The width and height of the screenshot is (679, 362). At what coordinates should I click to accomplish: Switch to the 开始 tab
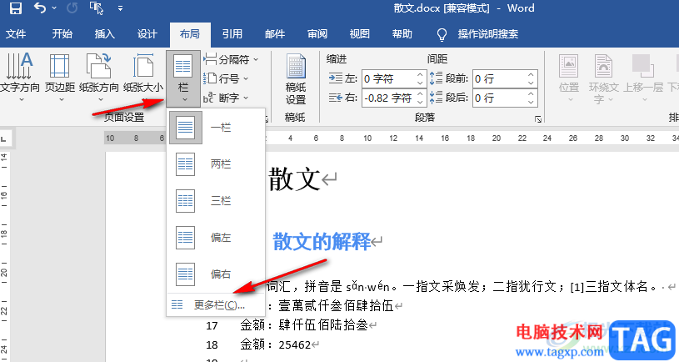[62, 34]
